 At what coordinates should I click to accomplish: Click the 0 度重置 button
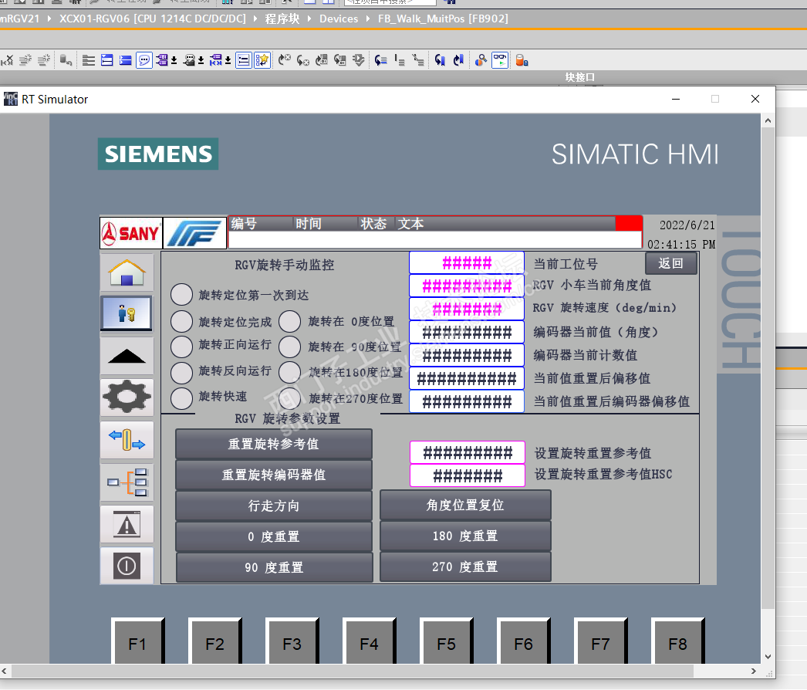[x=273, y=536]
